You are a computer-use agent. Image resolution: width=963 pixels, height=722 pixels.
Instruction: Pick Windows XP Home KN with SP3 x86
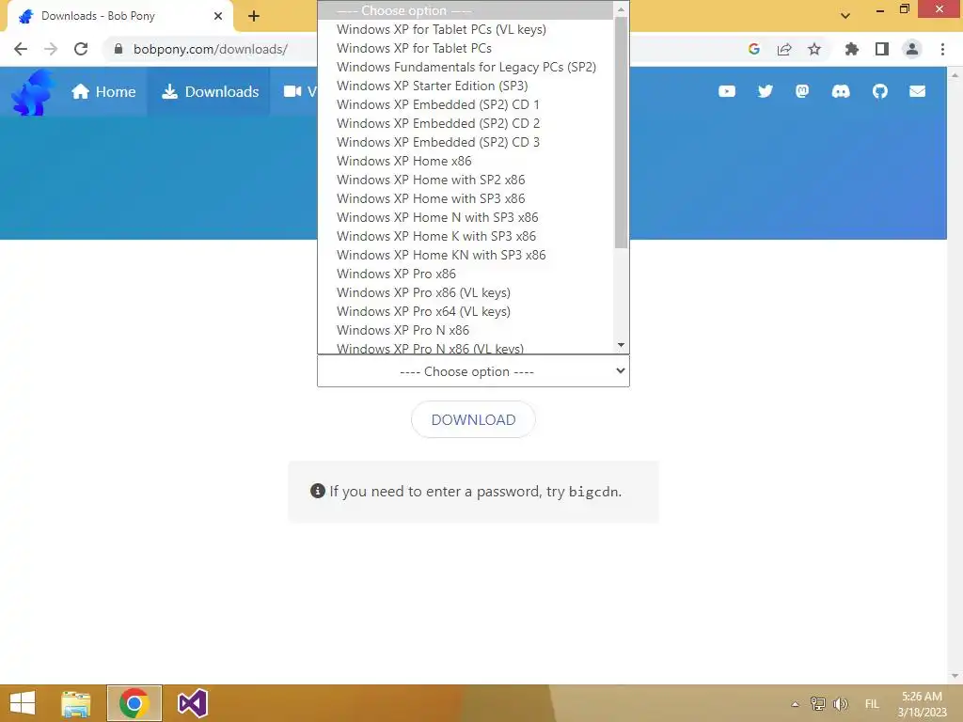(x=466, y=256)
